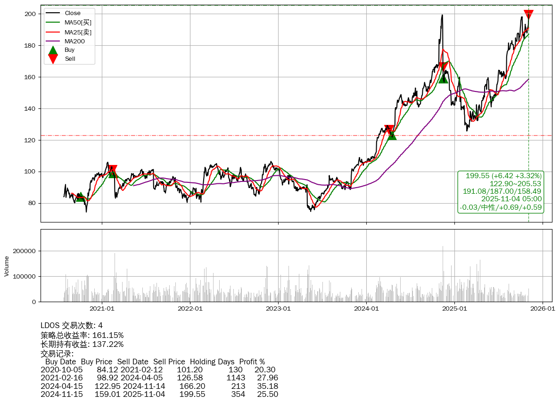The image size is (560, 403).
Task: Click the black Close line sample in legend
Action: point(53,13)
